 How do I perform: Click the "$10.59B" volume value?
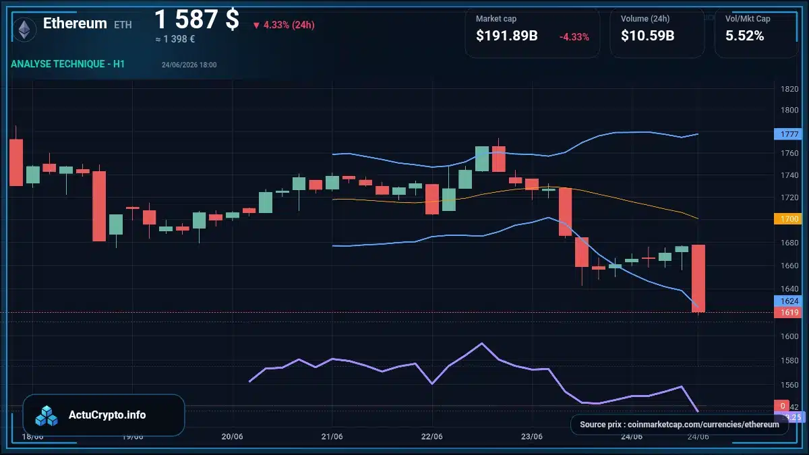click(648, 36)
